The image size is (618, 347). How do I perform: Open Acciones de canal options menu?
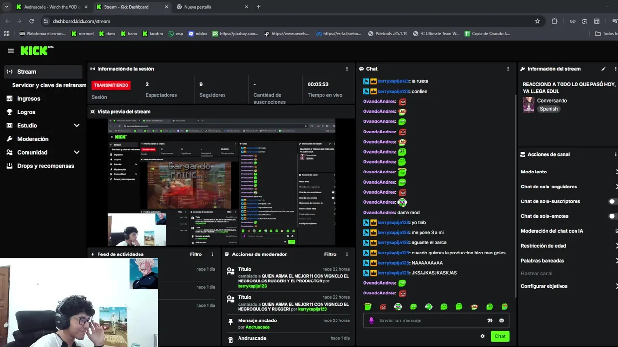[615, 154]
